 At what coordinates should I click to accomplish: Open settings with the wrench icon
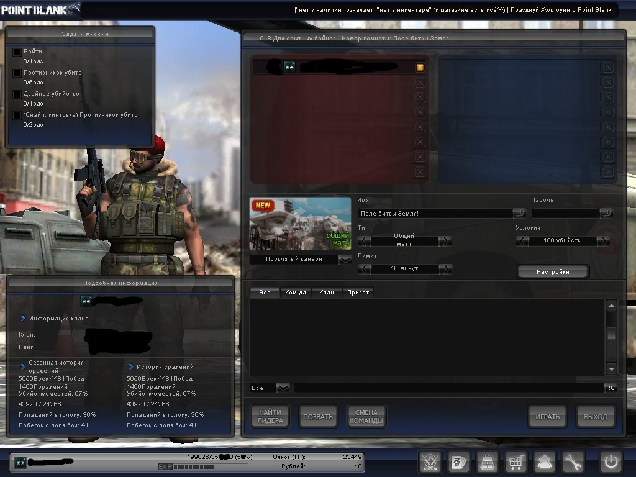pos(573,462)
